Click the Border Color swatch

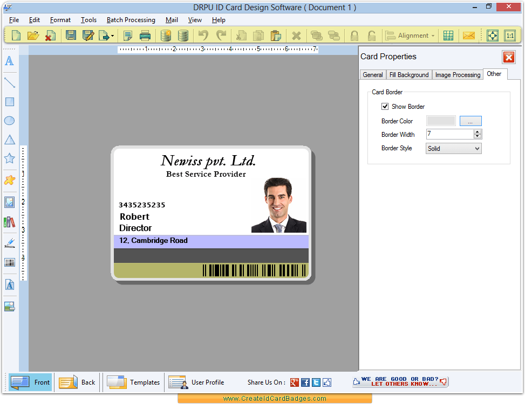(x=441, y=121)
